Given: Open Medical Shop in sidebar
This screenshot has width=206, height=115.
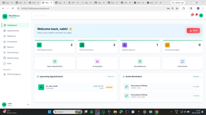Looking at the screenshot, I should [x=16, y=58].
